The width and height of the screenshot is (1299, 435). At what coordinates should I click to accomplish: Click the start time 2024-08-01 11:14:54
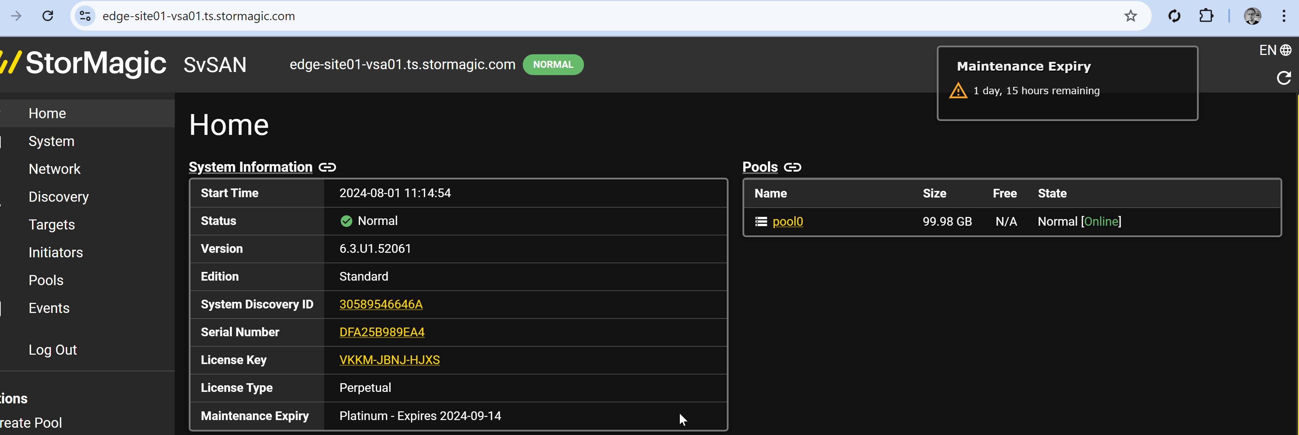pyautogui.click(x=395, y=193)
